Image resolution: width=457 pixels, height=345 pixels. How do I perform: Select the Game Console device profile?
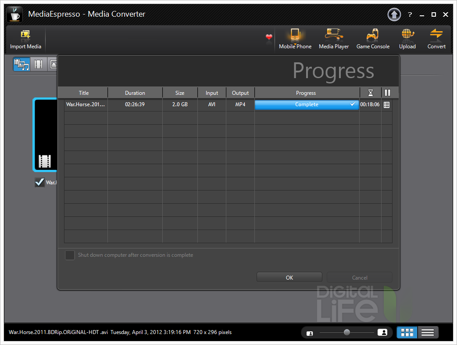tap(373, 40)
